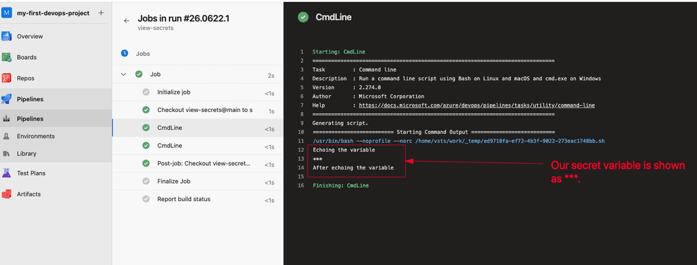
Task: Click the green success icon beside Job
Action: (139, 74)
